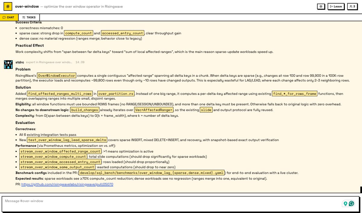Image resolution: width=362 pixels, height=213 pixels.
Task: Click the 'Benchmark configs' label
Action: coord(31,173)
